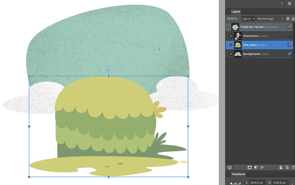Expand the 2nd plane layer
The image size is (295, 185).
pos(230,45)
